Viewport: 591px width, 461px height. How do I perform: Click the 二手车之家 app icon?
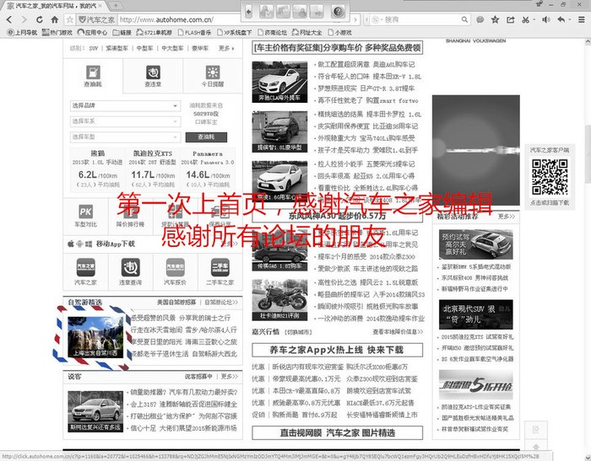[x=220, y=266]
